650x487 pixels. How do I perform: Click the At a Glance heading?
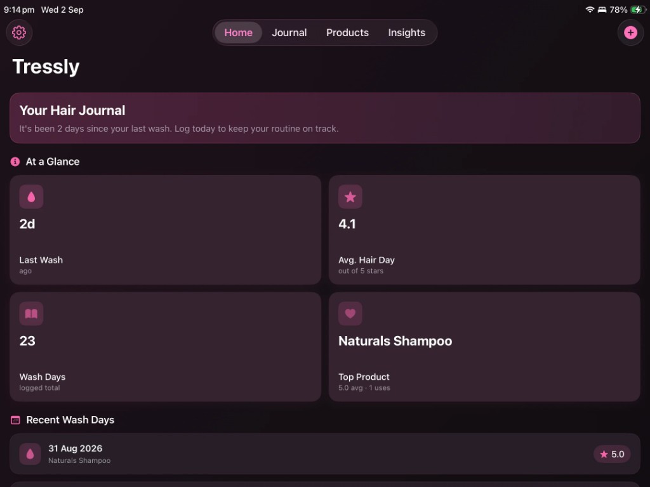pyautogui.click(x=53, y=162)
